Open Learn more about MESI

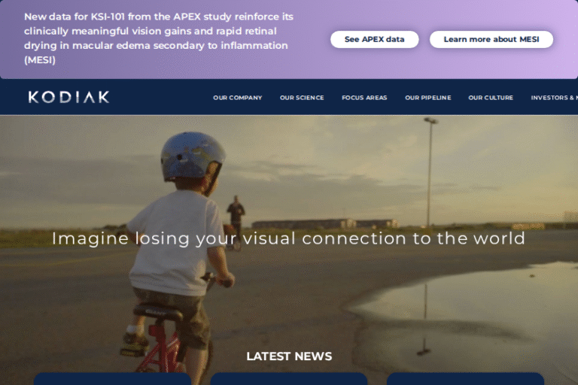(x=491, y=39)
